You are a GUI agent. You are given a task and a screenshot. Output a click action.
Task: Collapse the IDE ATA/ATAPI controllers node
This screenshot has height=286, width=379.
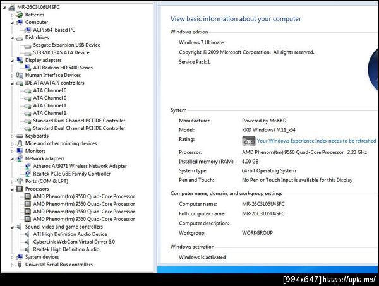[x=13, y=83]
